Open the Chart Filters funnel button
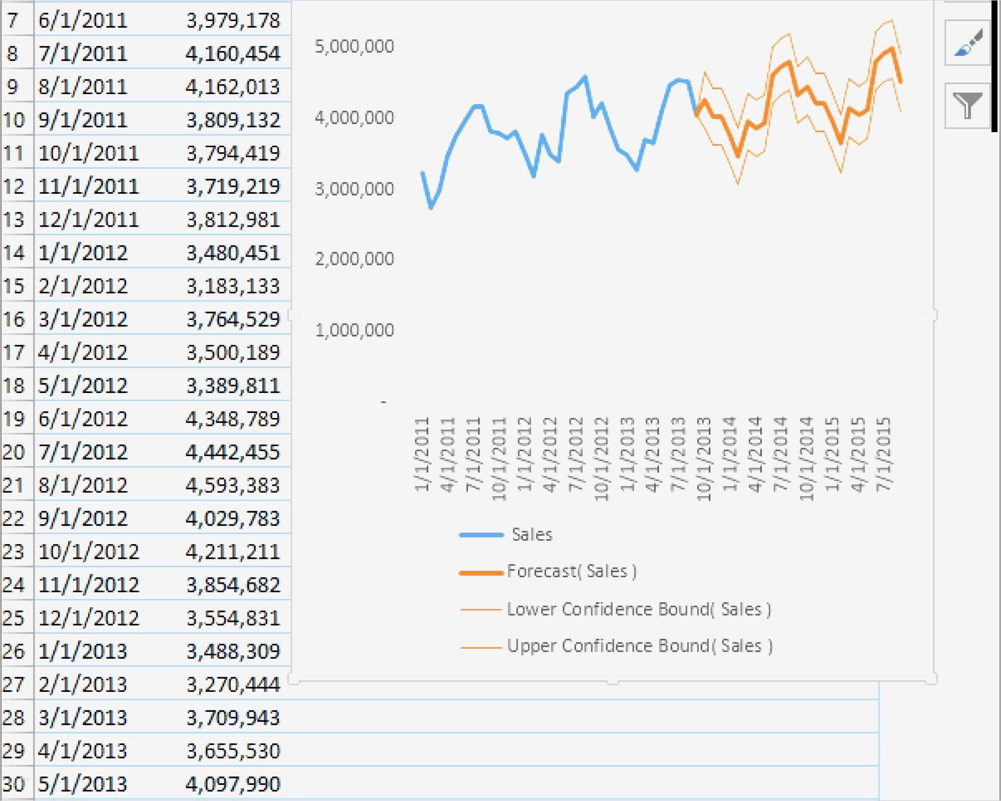 967,106
